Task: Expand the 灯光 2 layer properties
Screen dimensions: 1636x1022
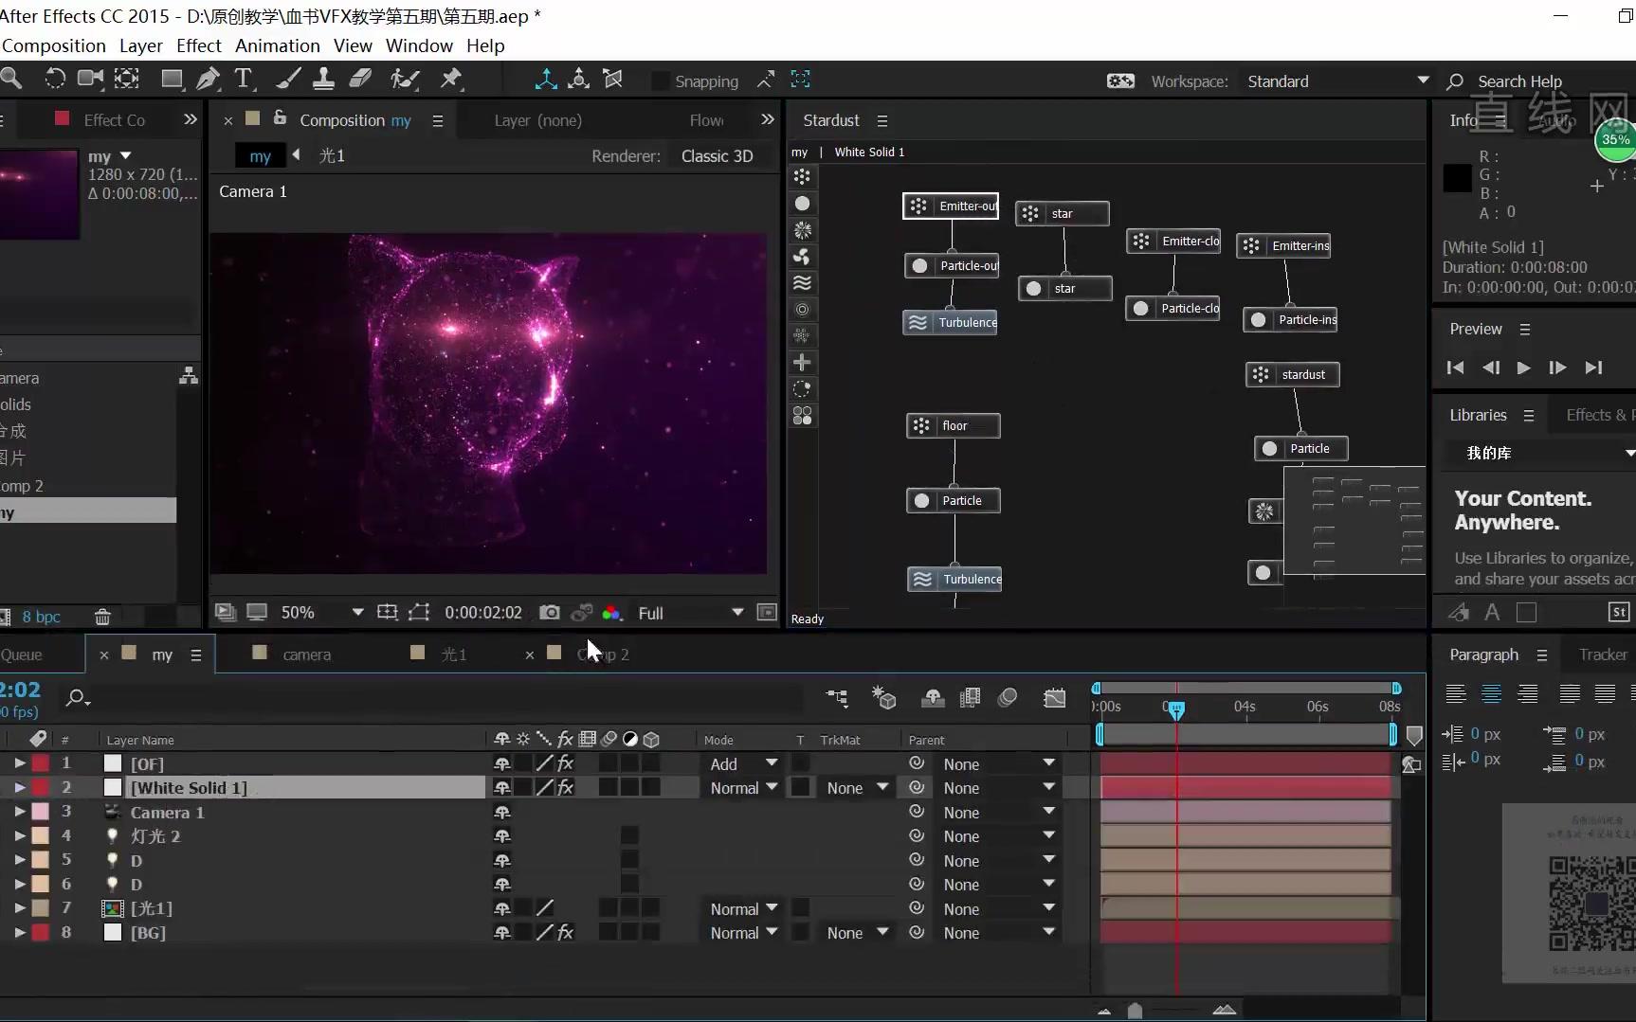Action: click(x=19, y=835)
